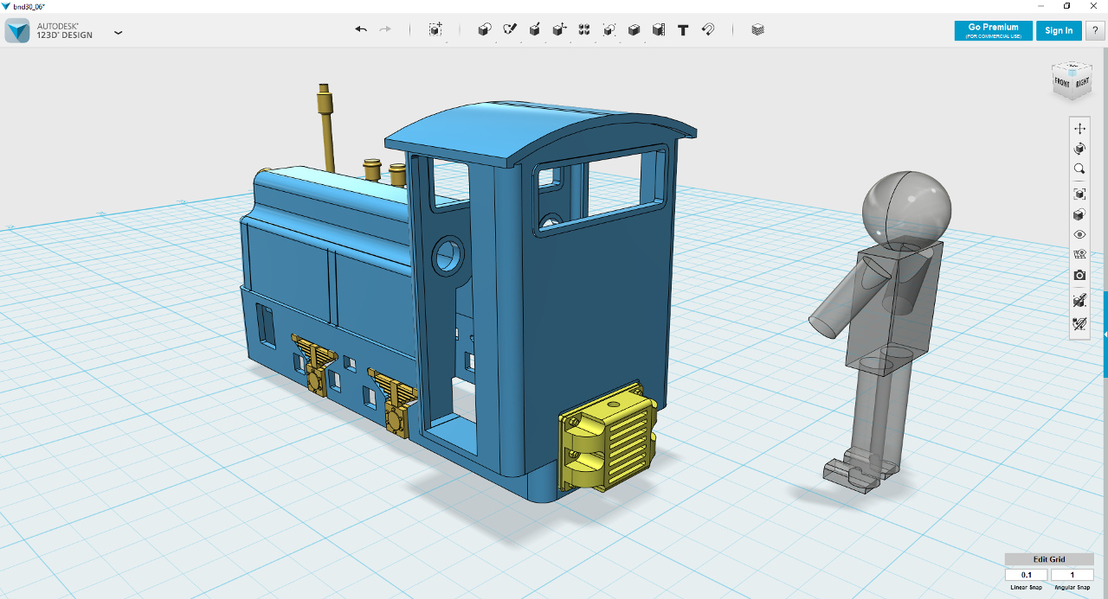
Task: Select the Measure tool
Action: click(659, 29)
